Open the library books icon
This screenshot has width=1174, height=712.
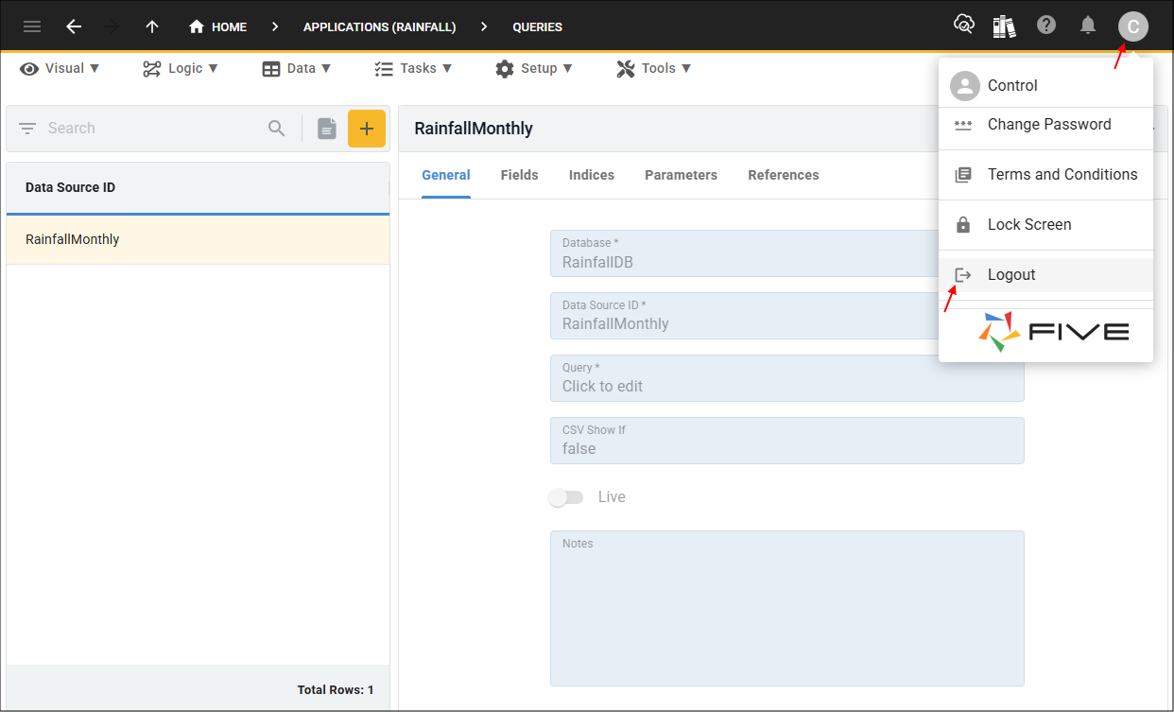click(x=1004, y=26)
